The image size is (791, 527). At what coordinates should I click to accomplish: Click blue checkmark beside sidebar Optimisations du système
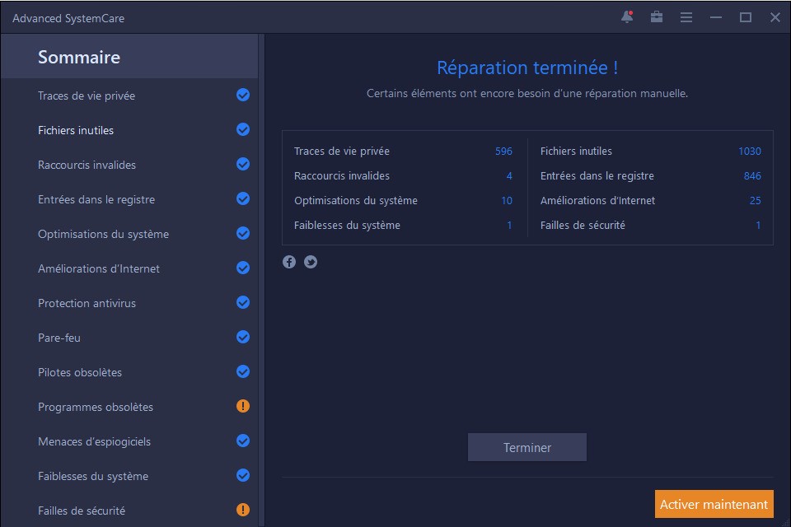coord(242,233)
